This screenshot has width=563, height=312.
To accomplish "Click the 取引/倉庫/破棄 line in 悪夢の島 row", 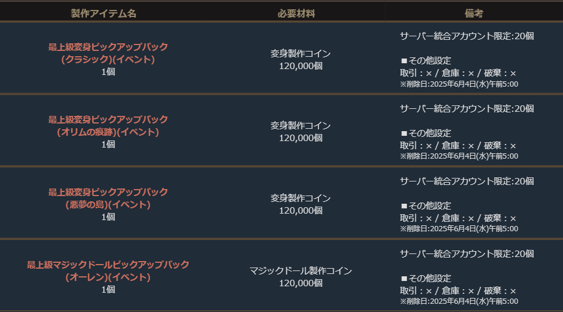I will (458, 218).
